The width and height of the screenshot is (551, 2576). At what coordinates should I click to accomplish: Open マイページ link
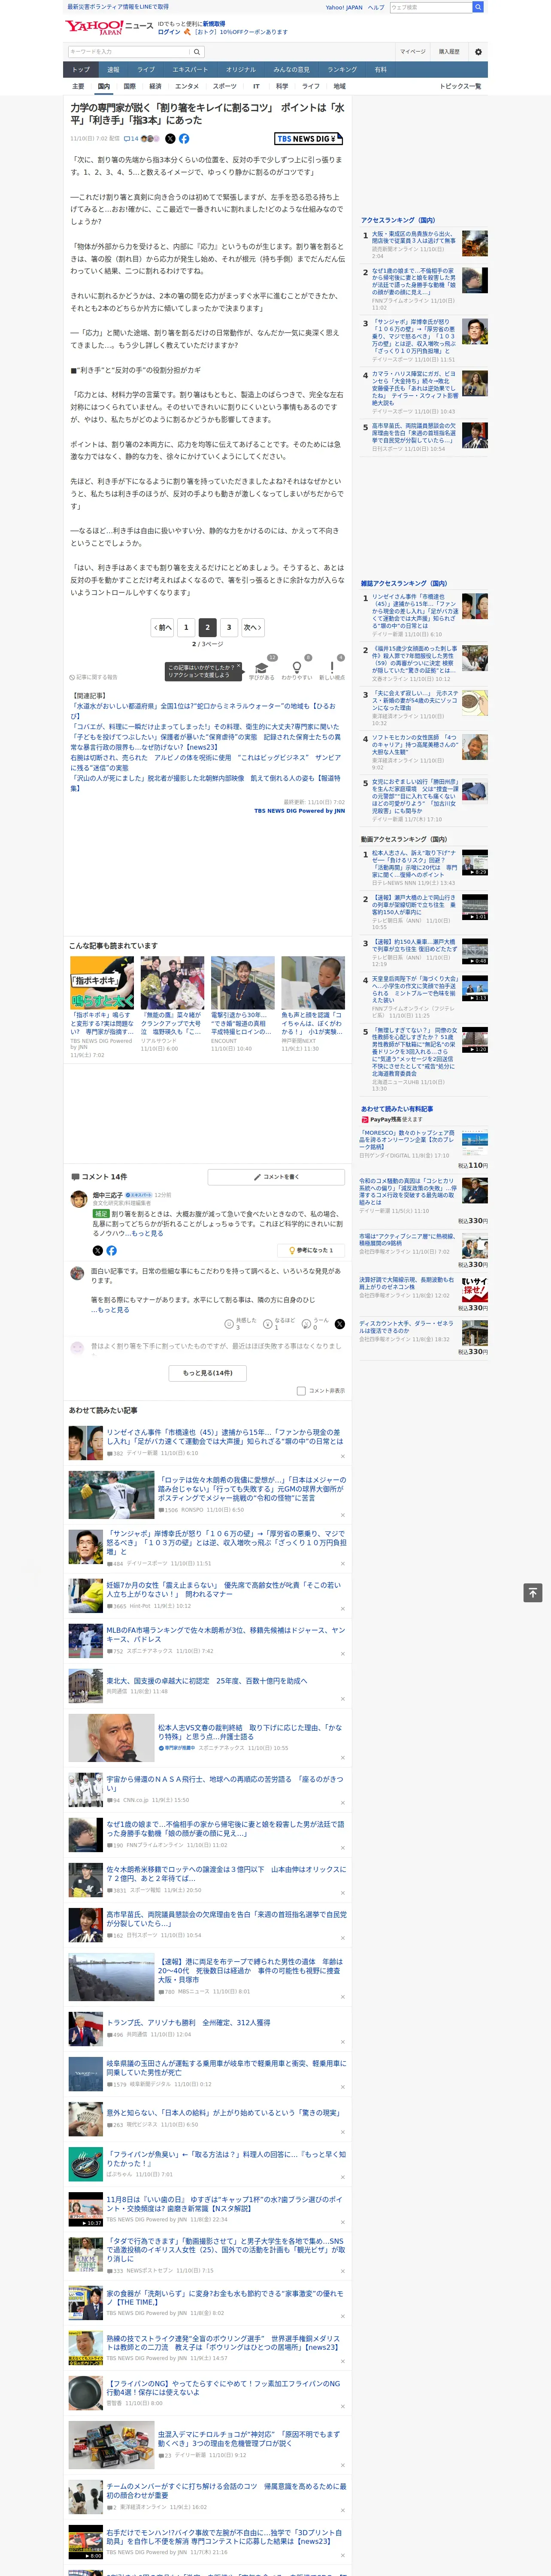[413, 52]
